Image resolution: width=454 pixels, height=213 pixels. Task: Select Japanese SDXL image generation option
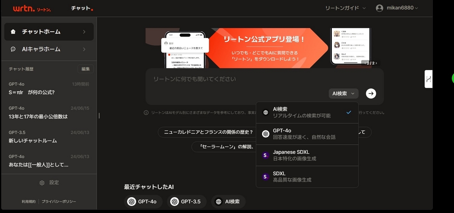pyautogui.click(x=307, y=155)
